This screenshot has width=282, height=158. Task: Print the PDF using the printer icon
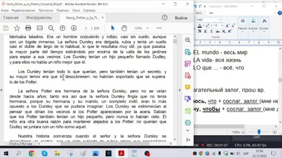[x=28, y=28]
